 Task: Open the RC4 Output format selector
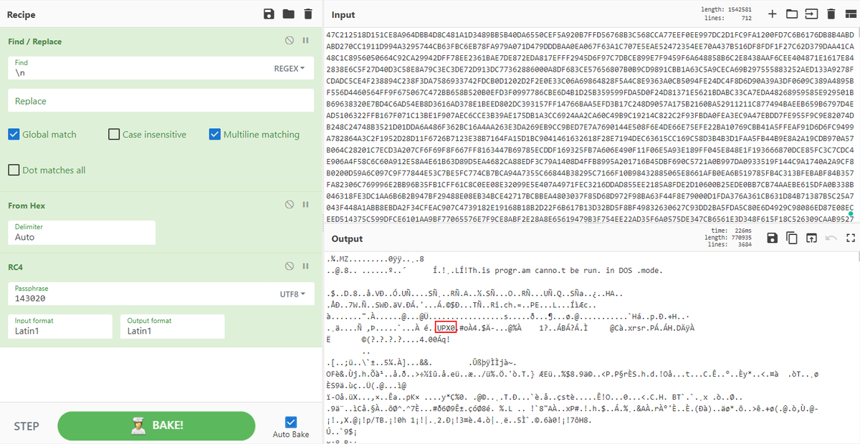point(172,327)
